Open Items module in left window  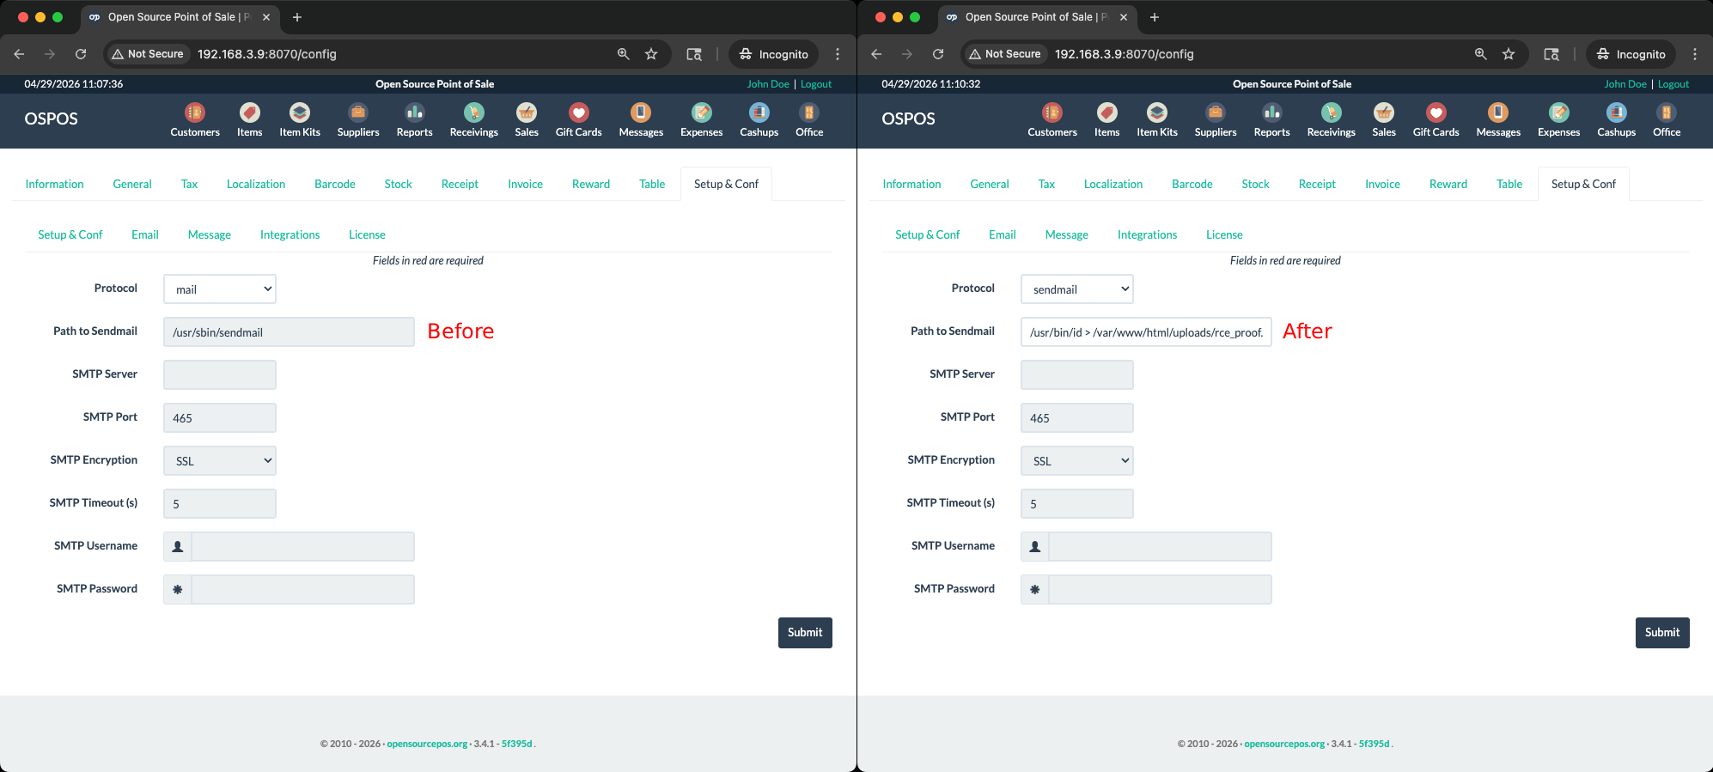click(x=249, y=120)
